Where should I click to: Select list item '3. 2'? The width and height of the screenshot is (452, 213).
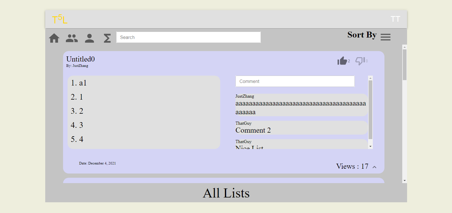[77, 111]
